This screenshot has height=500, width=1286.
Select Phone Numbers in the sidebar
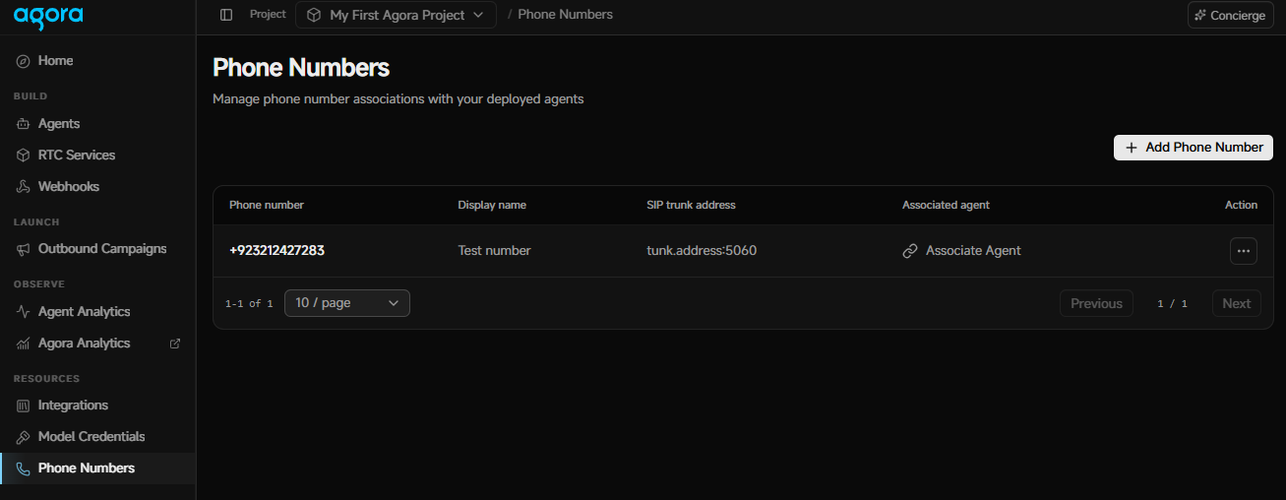(x=97, y=469)
